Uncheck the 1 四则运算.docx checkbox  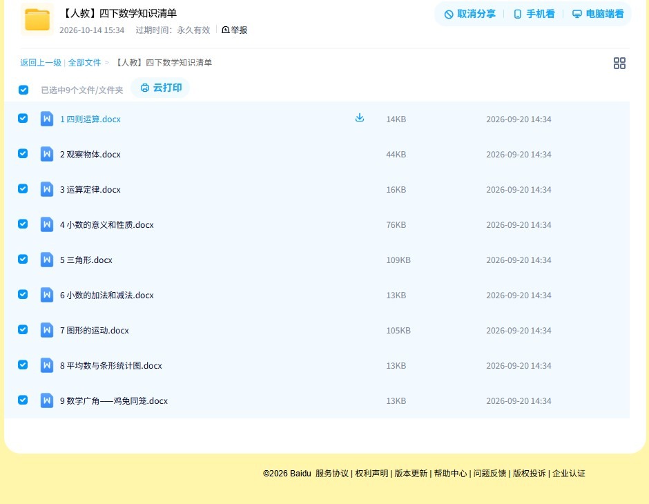point(23,118)
